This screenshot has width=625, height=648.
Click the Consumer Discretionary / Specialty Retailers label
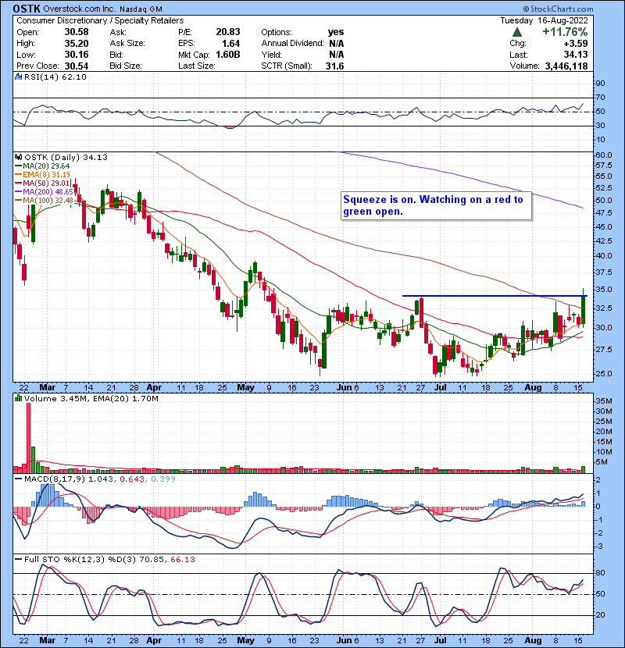click(100, 20)
